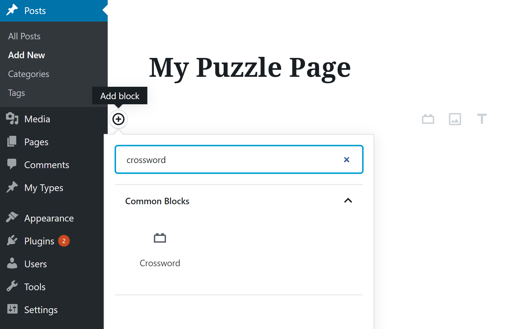The height and width of the screenshot is (329, 525).
Task: Open the Tools menu
Action: point(35,287)
